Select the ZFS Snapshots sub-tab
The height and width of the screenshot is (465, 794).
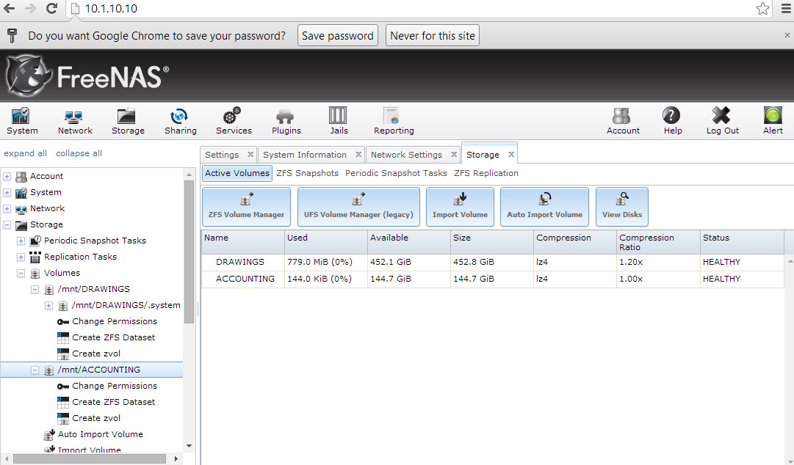(x=307, y=173)
